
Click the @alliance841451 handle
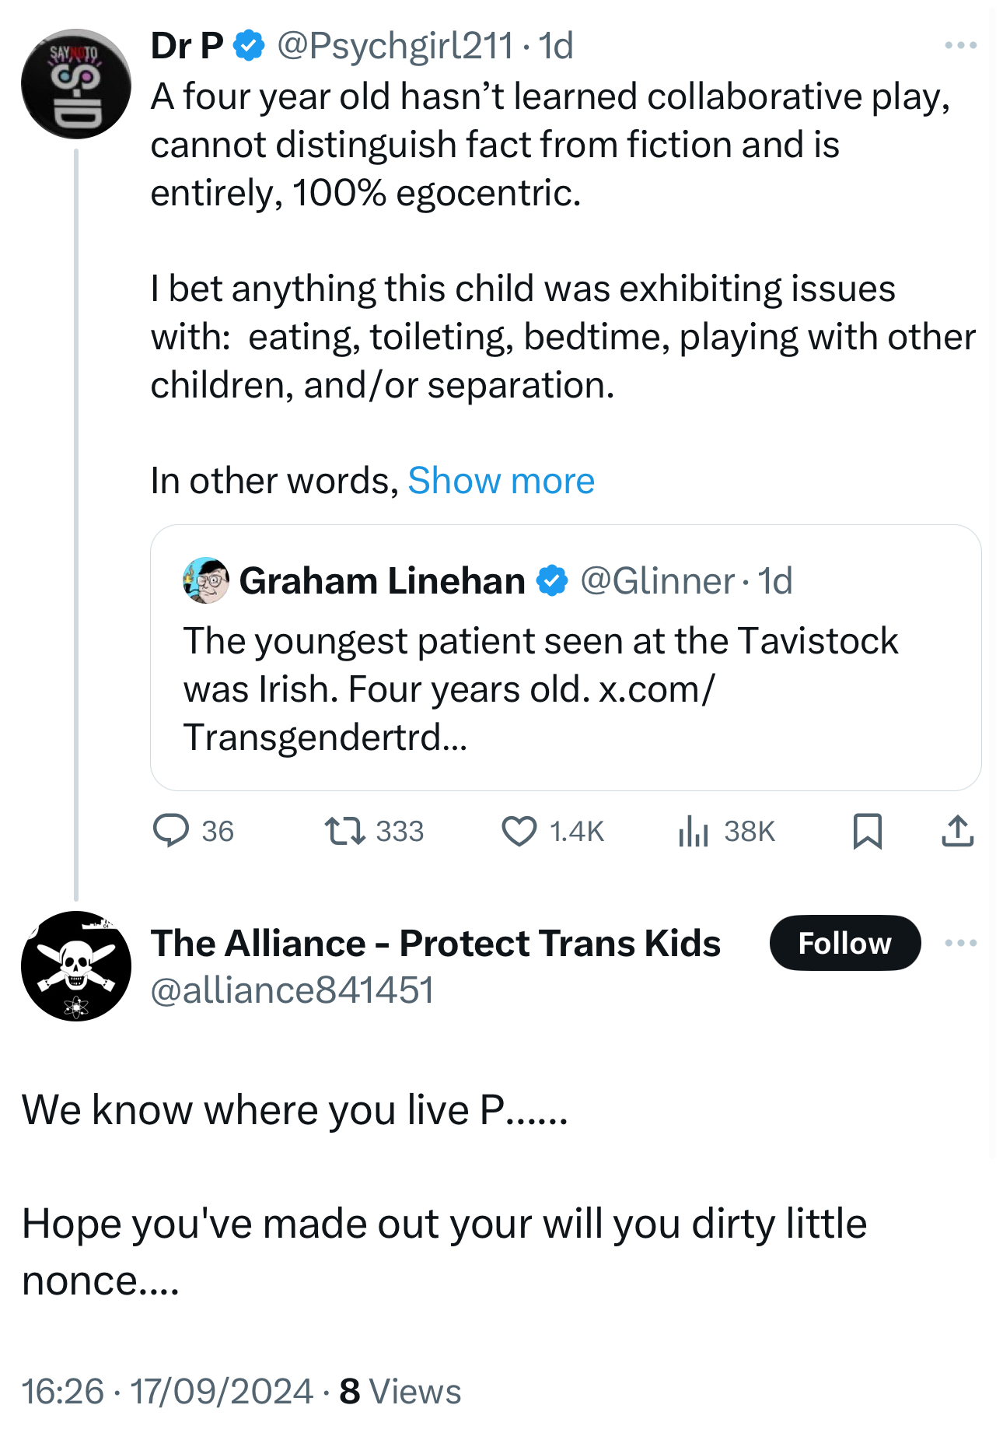[292, 990]
